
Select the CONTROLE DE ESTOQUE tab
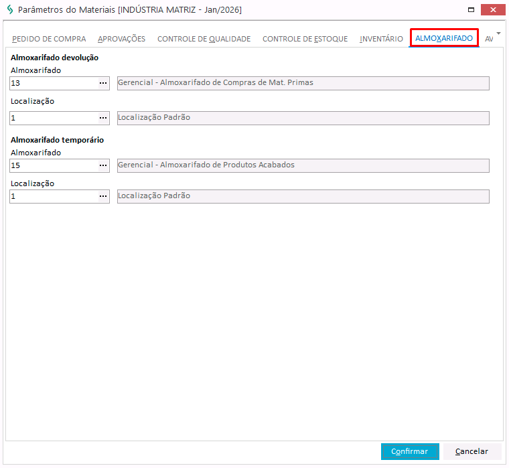pyautogui.click(x=305, y=39)
